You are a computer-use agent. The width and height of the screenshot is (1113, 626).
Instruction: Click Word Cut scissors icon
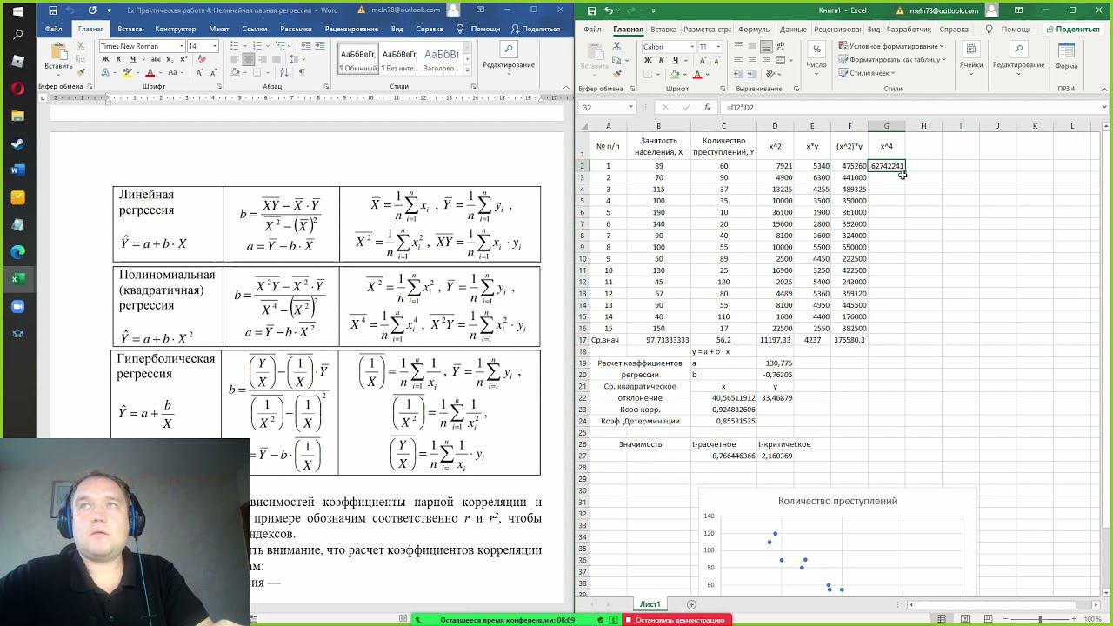point(83,48)
